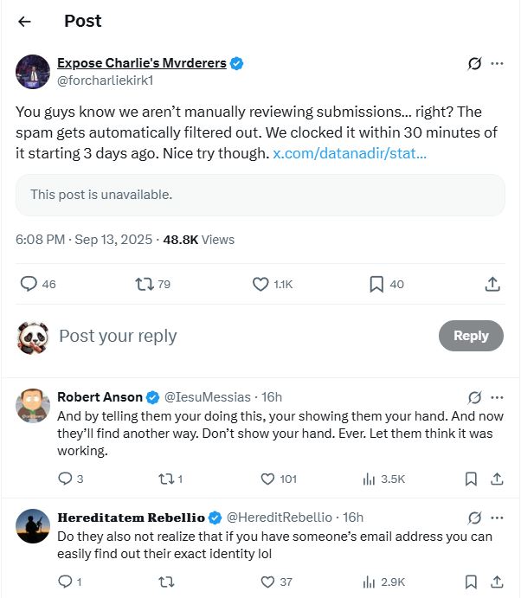The width and height of the screenshot is (521, 598).
Task: Click the gray Reply button
Action: coord(471,336)
